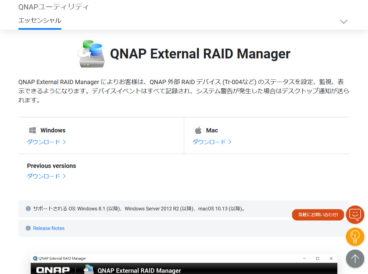This screenshot has width=368, height=274.
Task: Click the Windows logo icon
Action: pyautogui.click(x=32, y=130)
